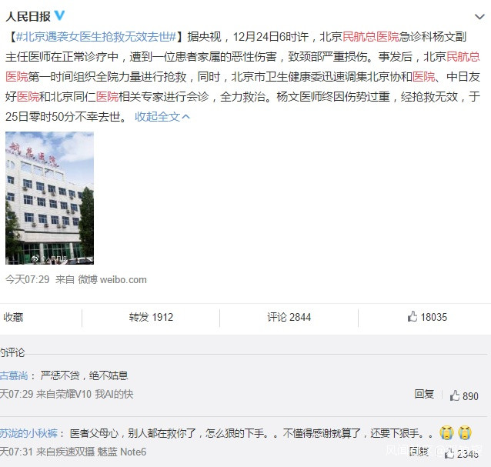
Task: Collapse post with 收起全文
Action: (x=162, y=117)
